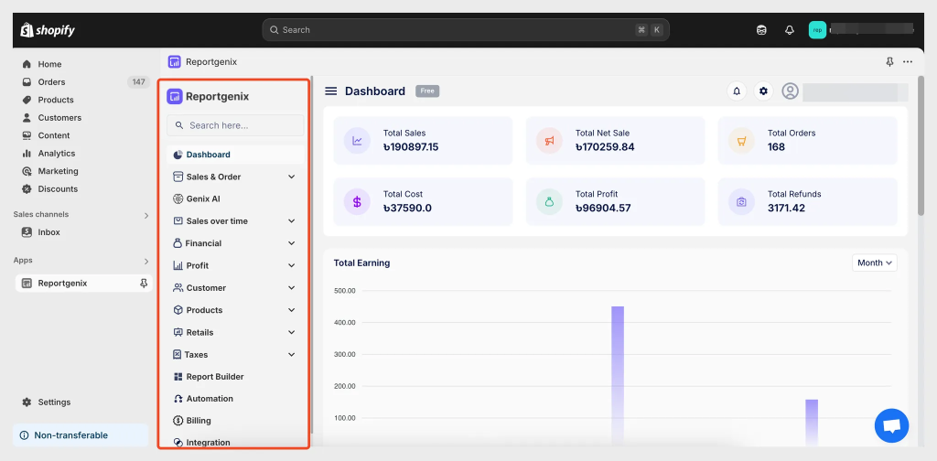The image size is (937, 461).
Task: Click the Automation sidebar icon
Action: 178,399
